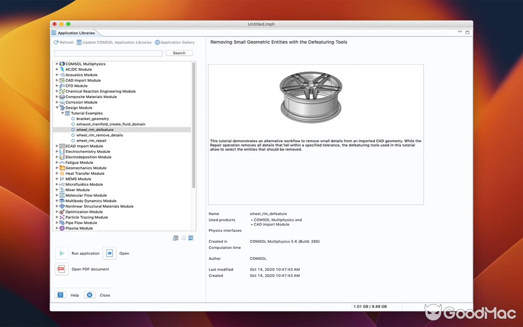Click the Application Gallery globe icon
Viewport: 523px width, 327px height.
157,42
